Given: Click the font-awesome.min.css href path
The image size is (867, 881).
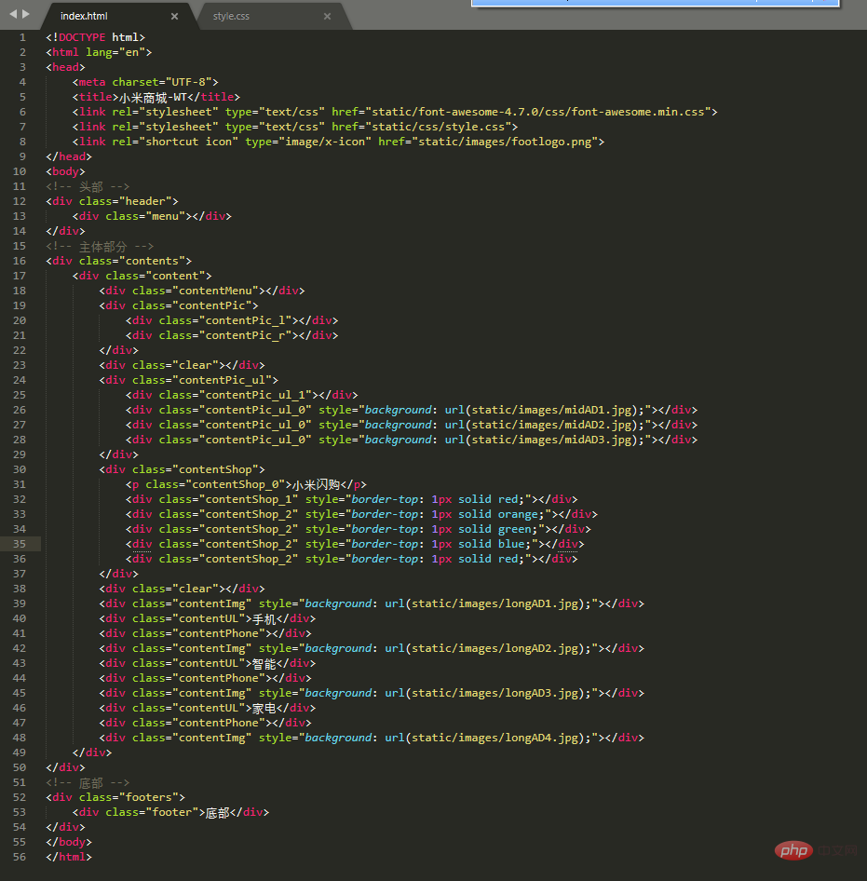Looking at the screenshot, I should pyautogui.click(x=540, y=112).
